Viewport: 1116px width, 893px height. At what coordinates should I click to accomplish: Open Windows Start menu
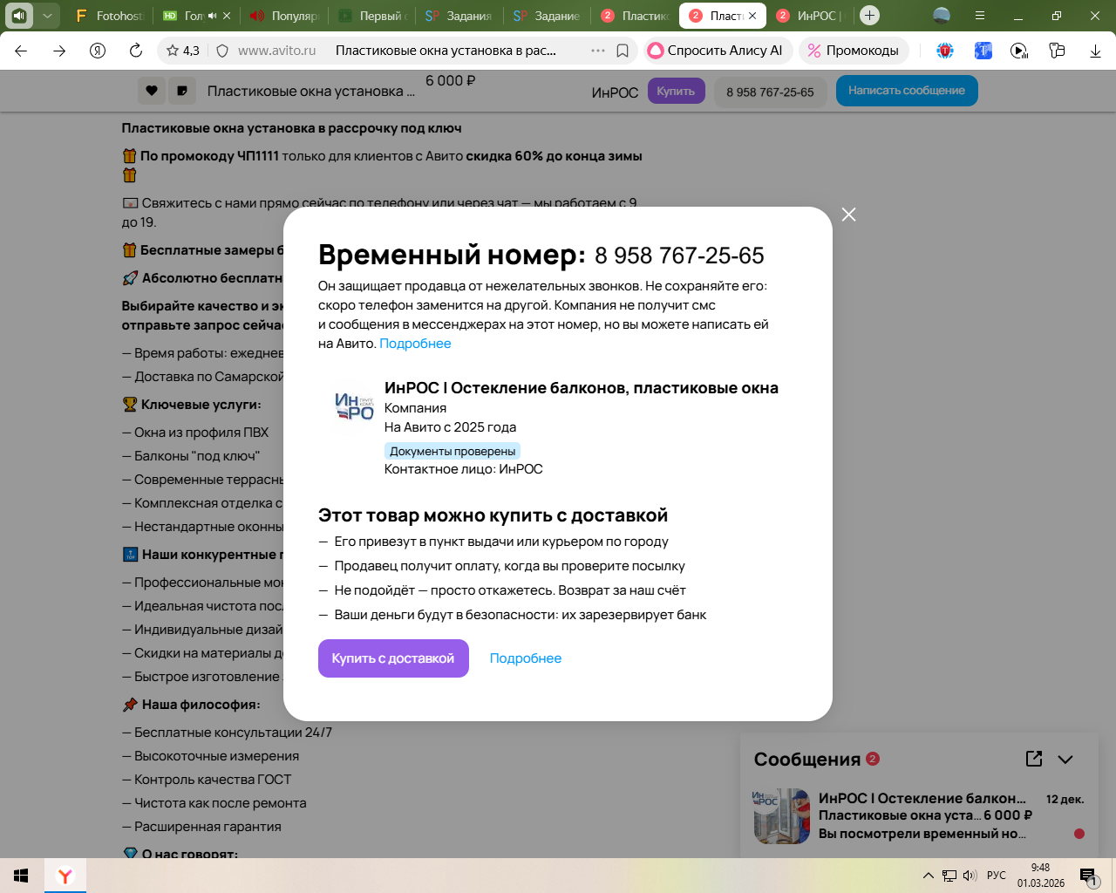(21, 876)
